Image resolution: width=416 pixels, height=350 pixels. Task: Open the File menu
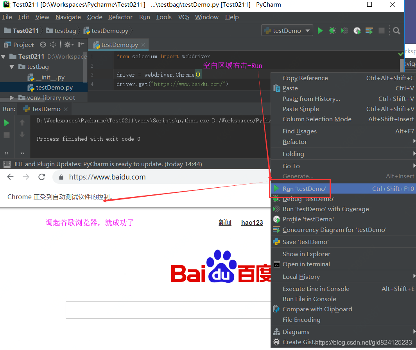pyautogui.click(x=7, y=17)
